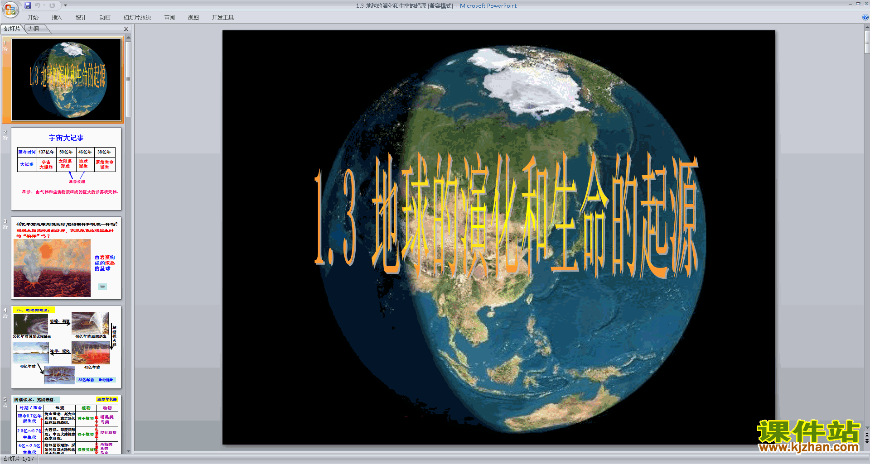Click the thumbnail pane scroll-down arrow
Screen dimensions: 870x464
128,451
